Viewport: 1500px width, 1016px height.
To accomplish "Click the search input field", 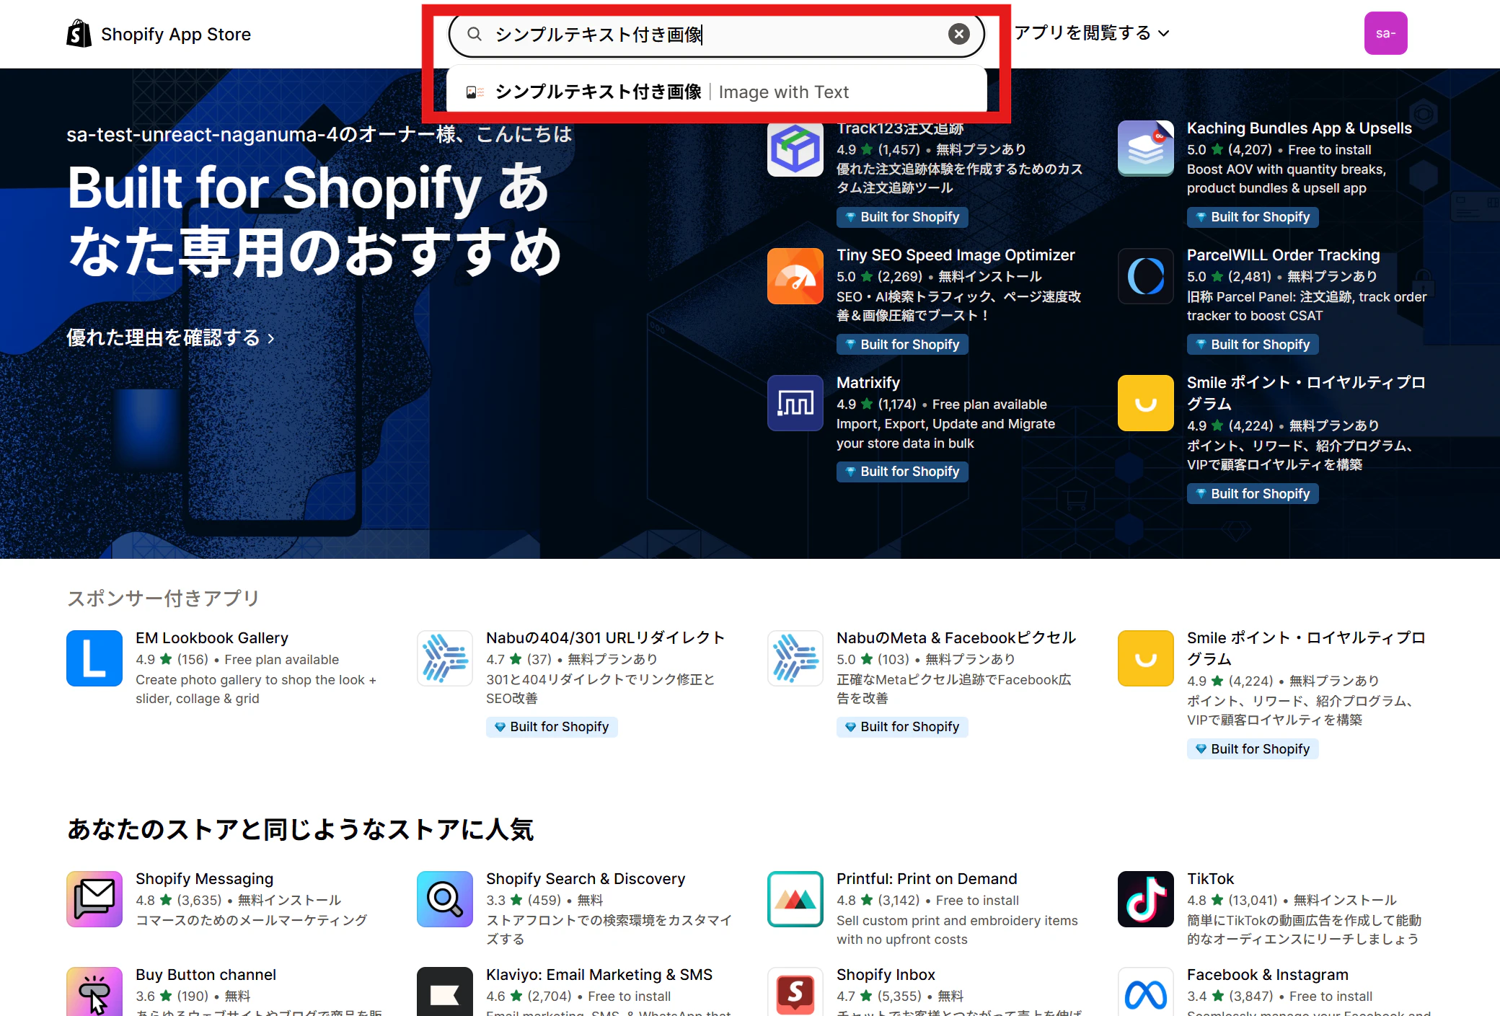I will (x=716, y=34).
